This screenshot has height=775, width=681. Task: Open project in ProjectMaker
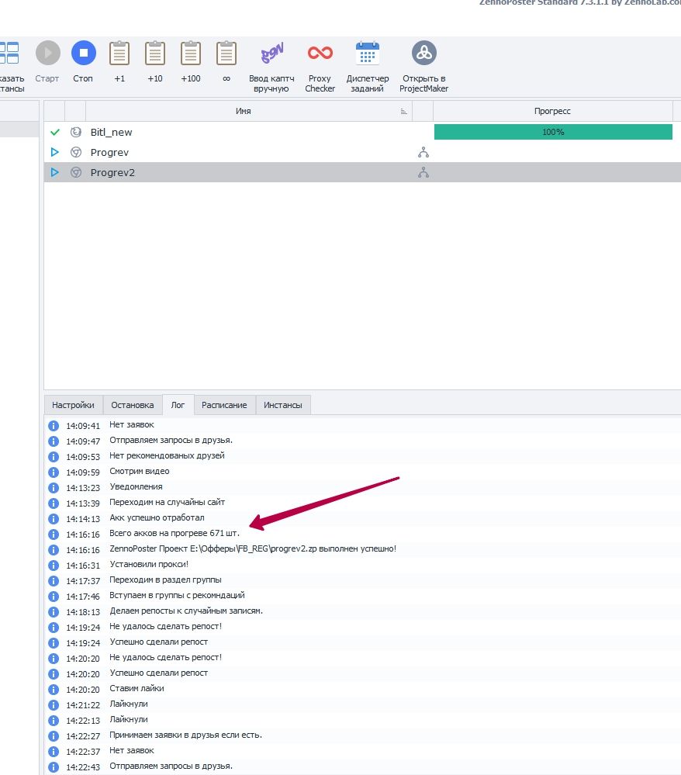(x=424, y=53)
